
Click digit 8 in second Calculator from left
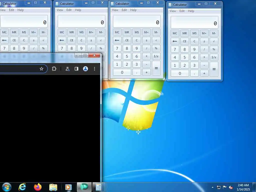(x=72, y=48)
